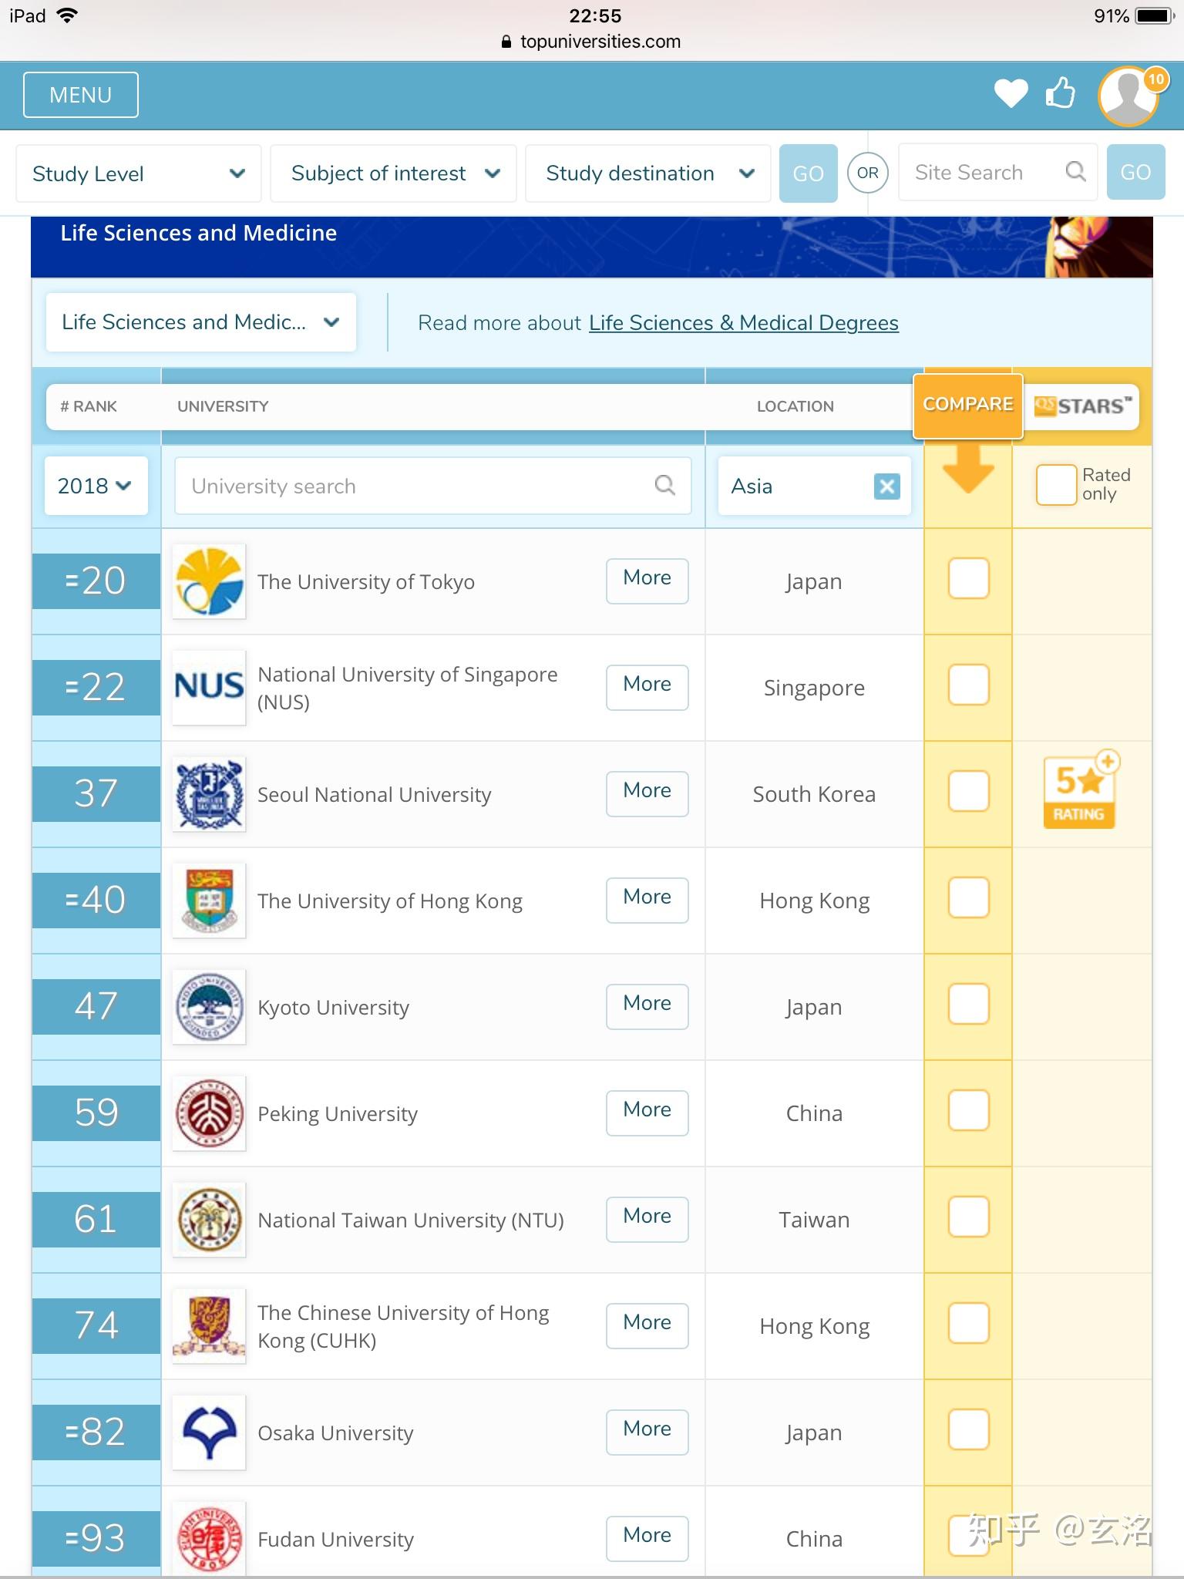Tap the padlock icon in address bar
The width and height of the screenshot is (1184, 1579).
coord(506,42)
